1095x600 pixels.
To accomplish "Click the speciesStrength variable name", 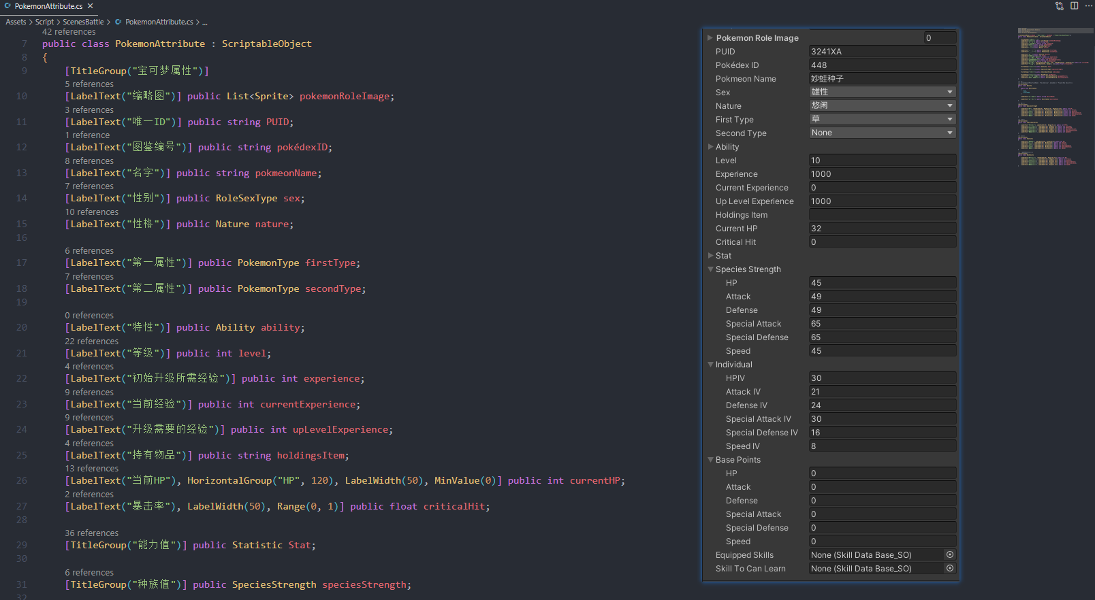I will click(x=364, y=584).
